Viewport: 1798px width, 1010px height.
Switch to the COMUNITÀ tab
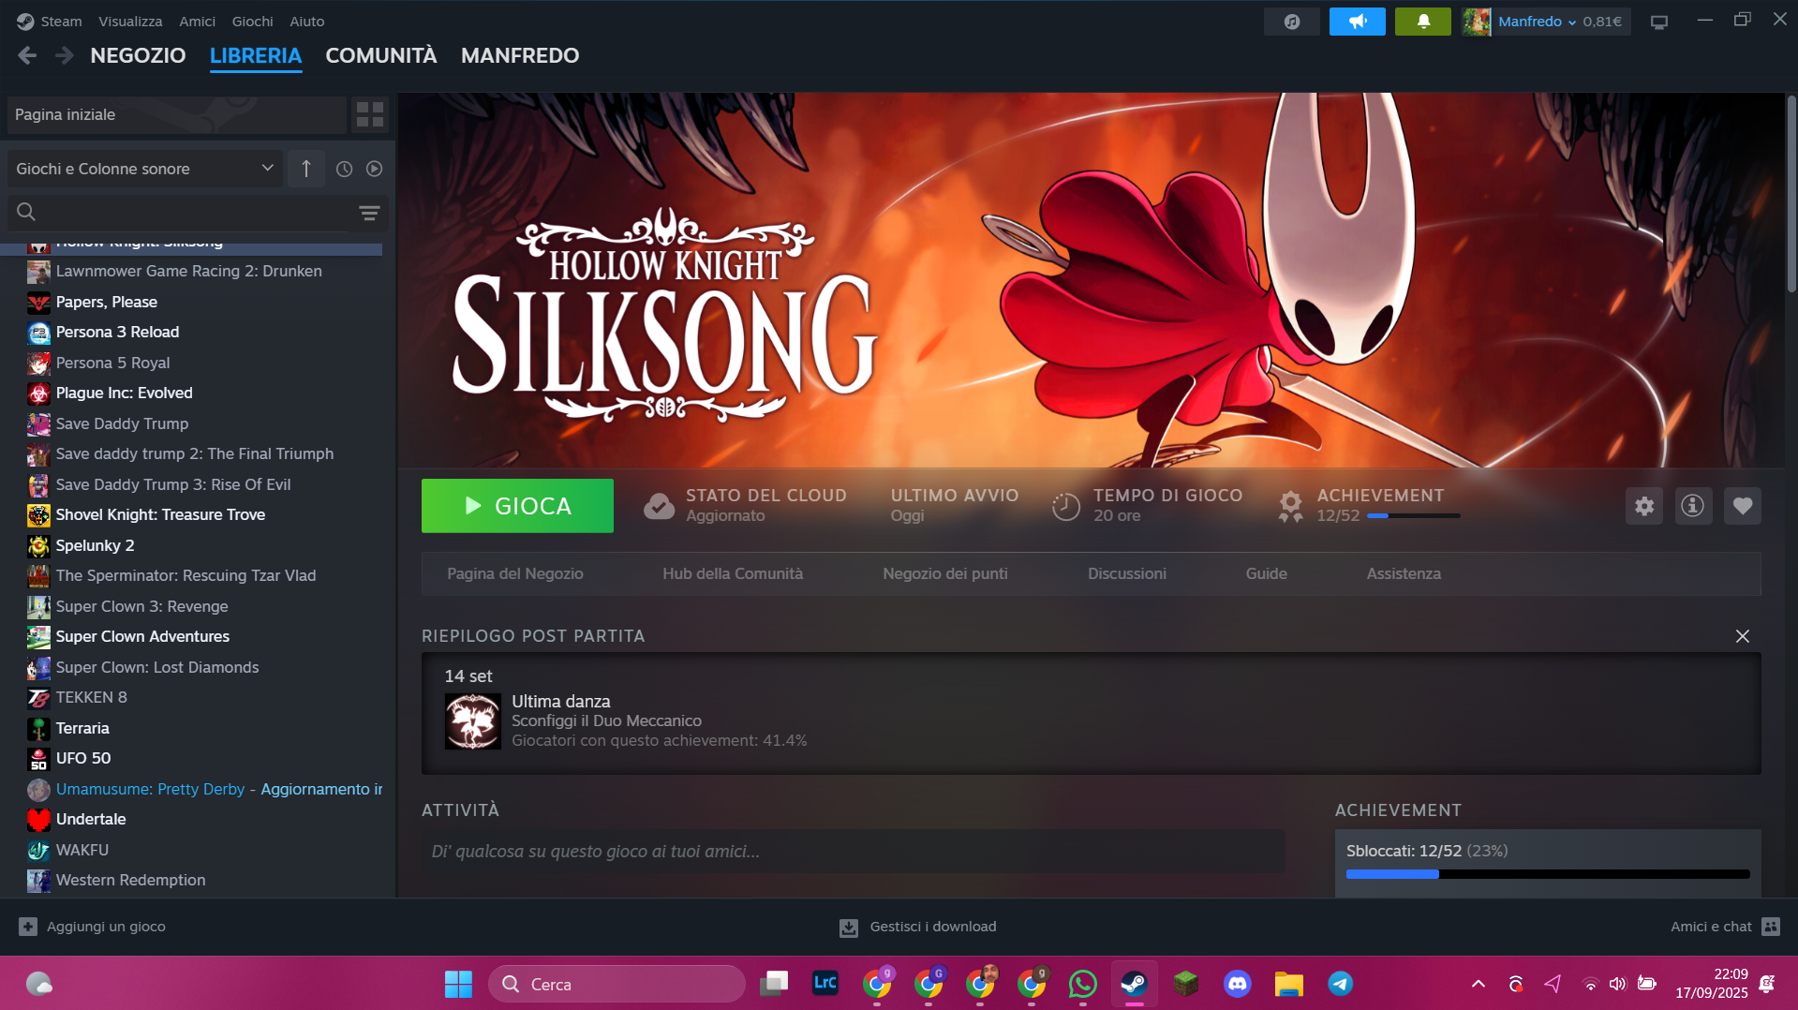point(381,55)
